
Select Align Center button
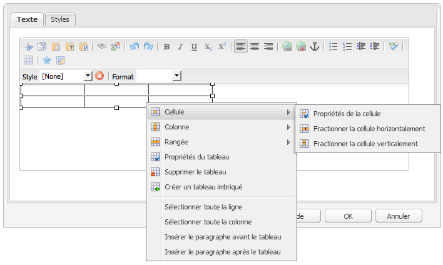point(255,47)
